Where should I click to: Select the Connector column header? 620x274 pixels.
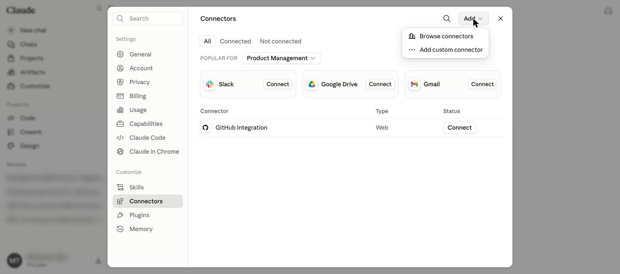(x=214, y=111)
